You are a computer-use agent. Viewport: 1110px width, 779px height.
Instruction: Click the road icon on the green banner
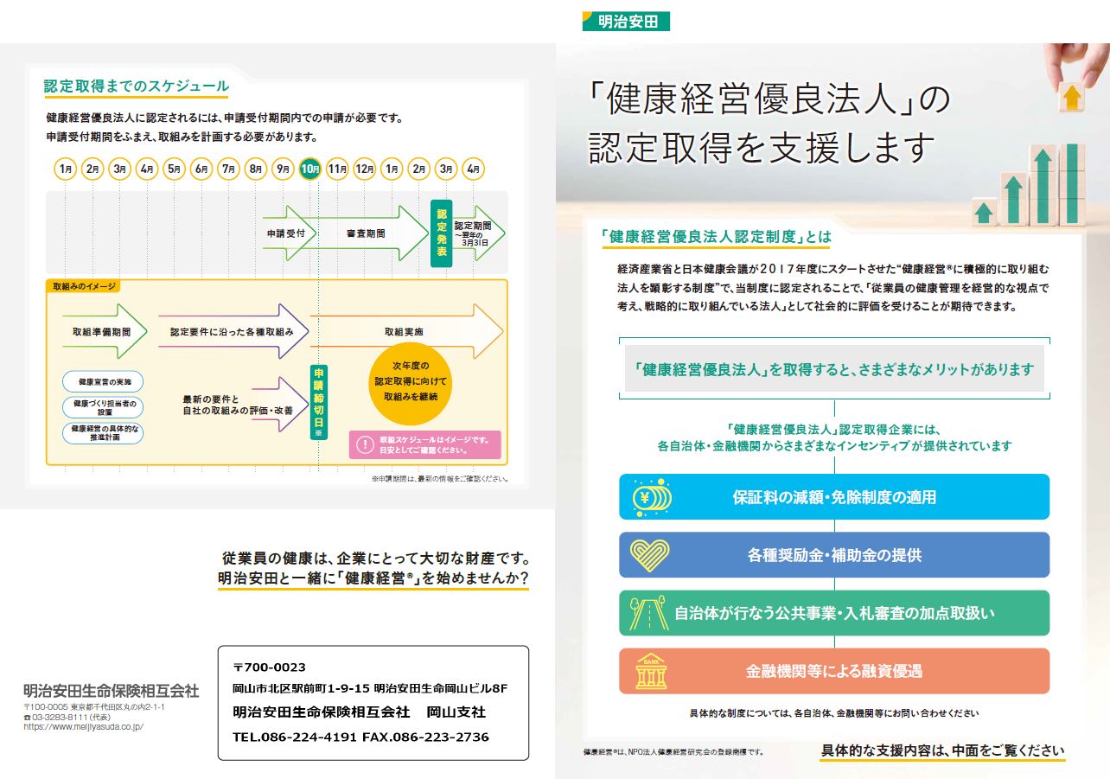647,613
